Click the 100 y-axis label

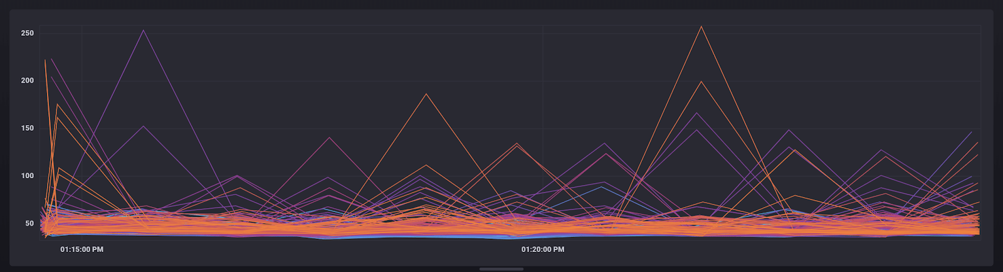[x=28, y=176]
